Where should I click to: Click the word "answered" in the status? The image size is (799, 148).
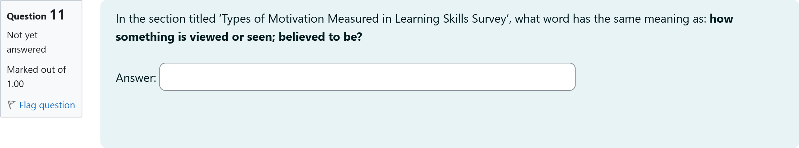(x=26, y=49)
